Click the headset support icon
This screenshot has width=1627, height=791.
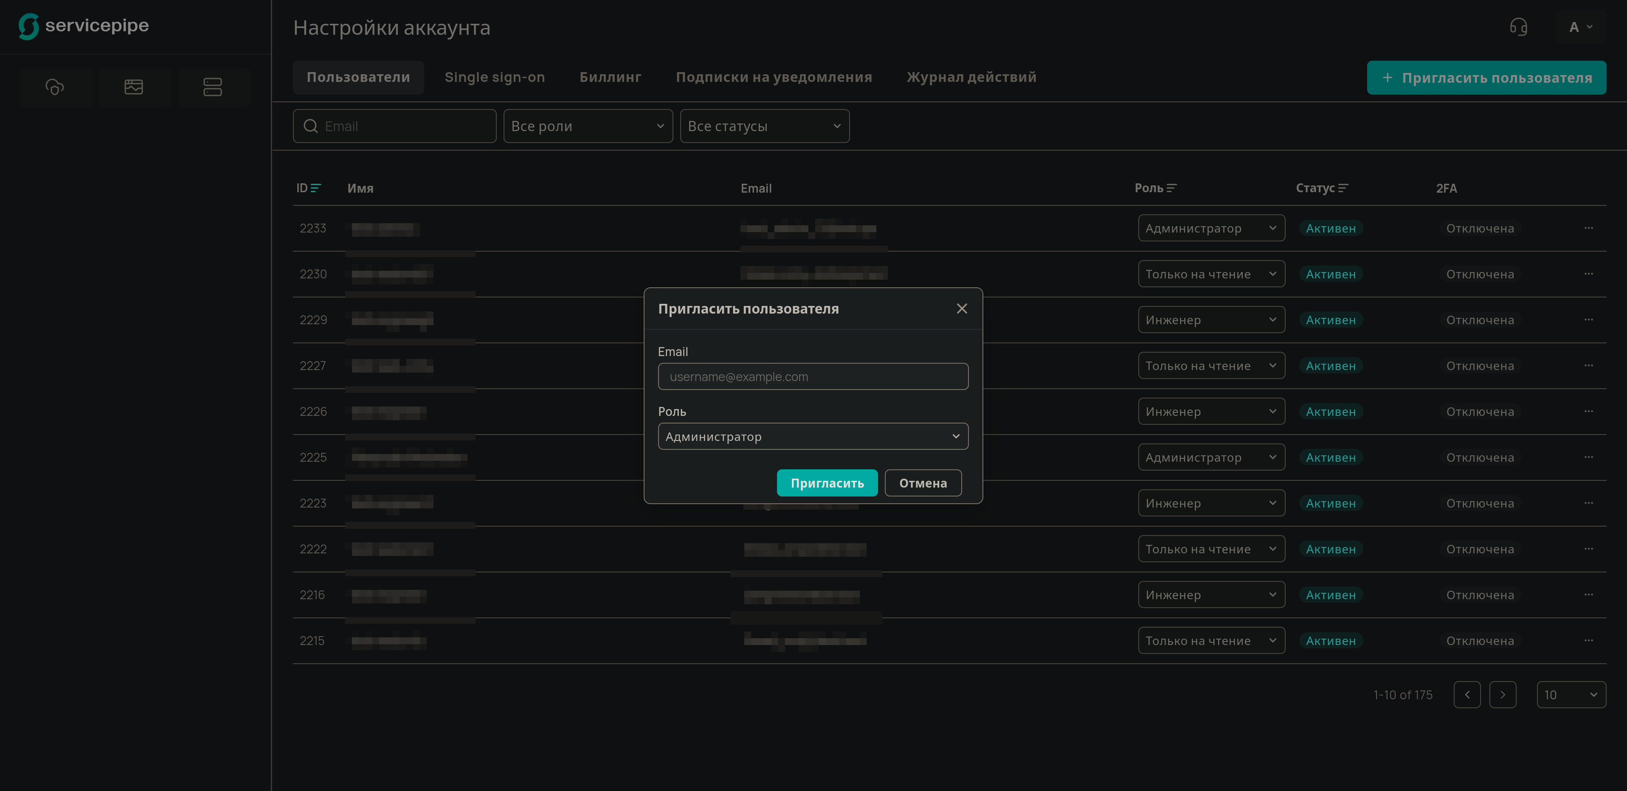click(x=1518, y=27)
